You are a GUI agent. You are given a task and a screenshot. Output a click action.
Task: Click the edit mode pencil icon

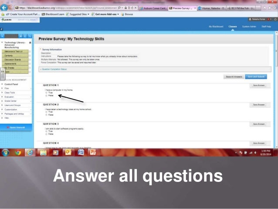click(x=2, y=29)
